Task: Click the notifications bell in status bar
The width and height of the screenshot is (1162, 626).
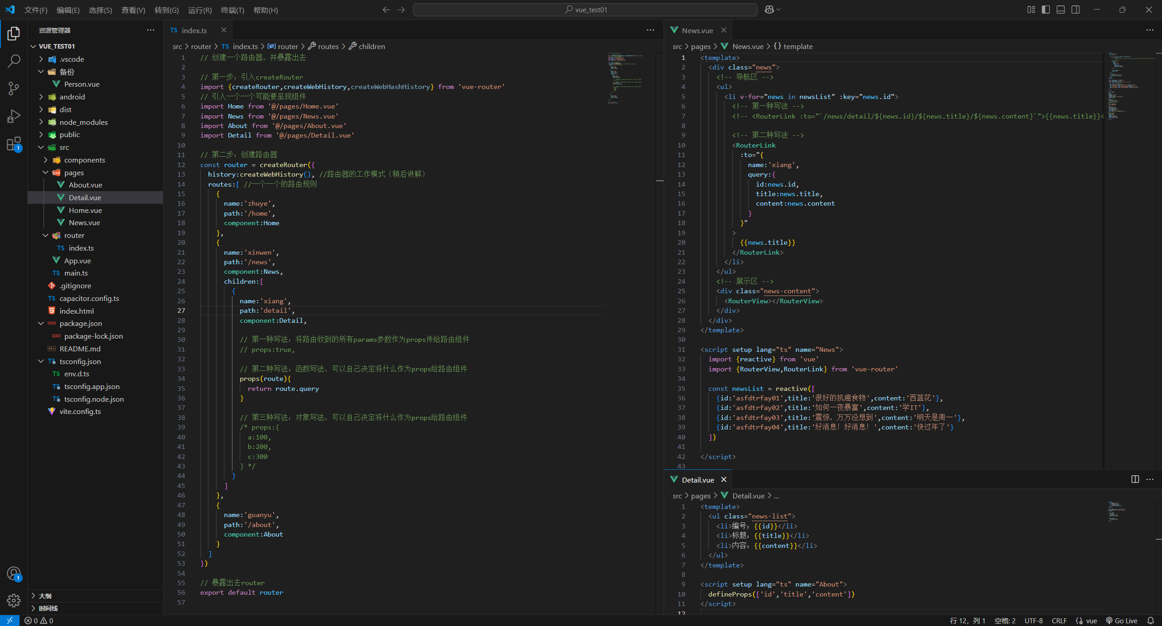Action: [1151, 621]
